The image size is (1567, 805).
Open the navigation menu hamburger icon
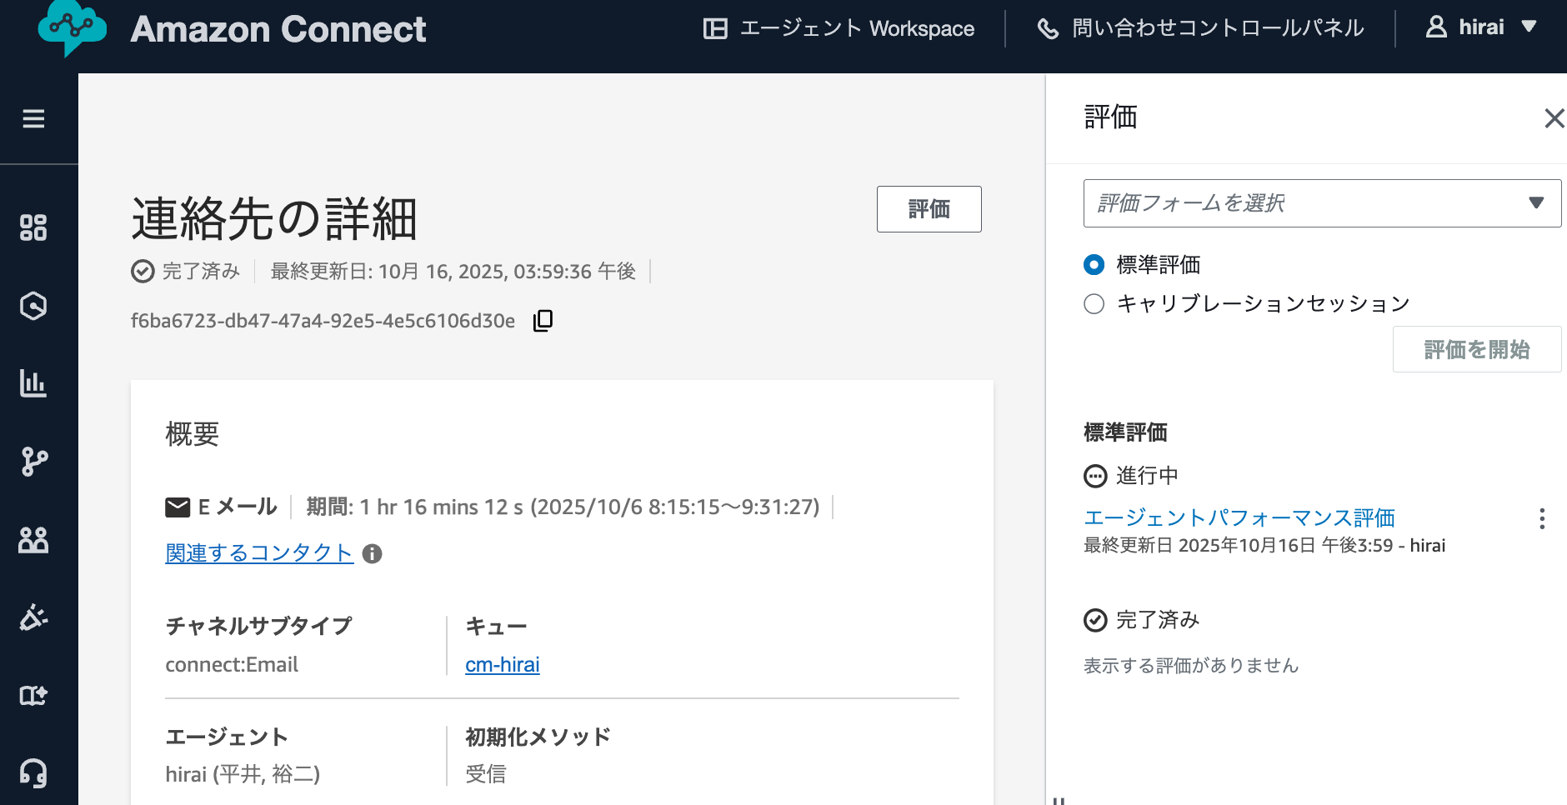pyautogui.click(x=33, y=118)
